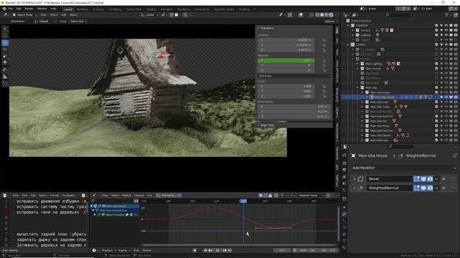The image size is (460, 258).
Task: Click the Bevel modifier icon
Action: click(x=361, y=178)
